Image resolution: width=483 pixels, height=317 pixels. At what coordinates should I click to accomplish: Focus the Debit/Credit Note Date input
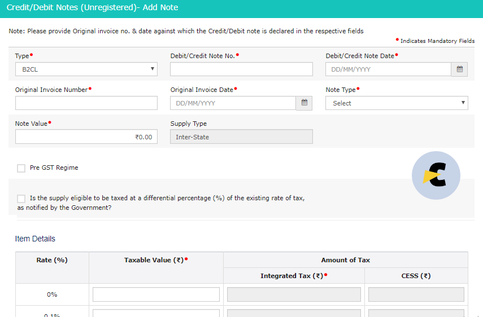coord(389,69)
